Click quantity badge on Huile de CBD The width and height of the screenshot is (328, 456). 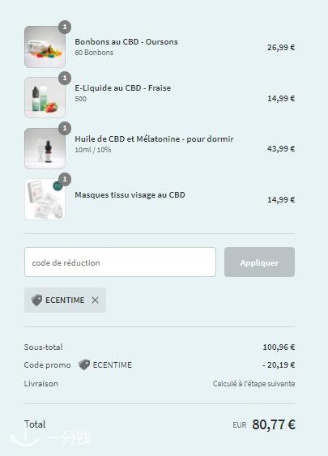(65, 129)
